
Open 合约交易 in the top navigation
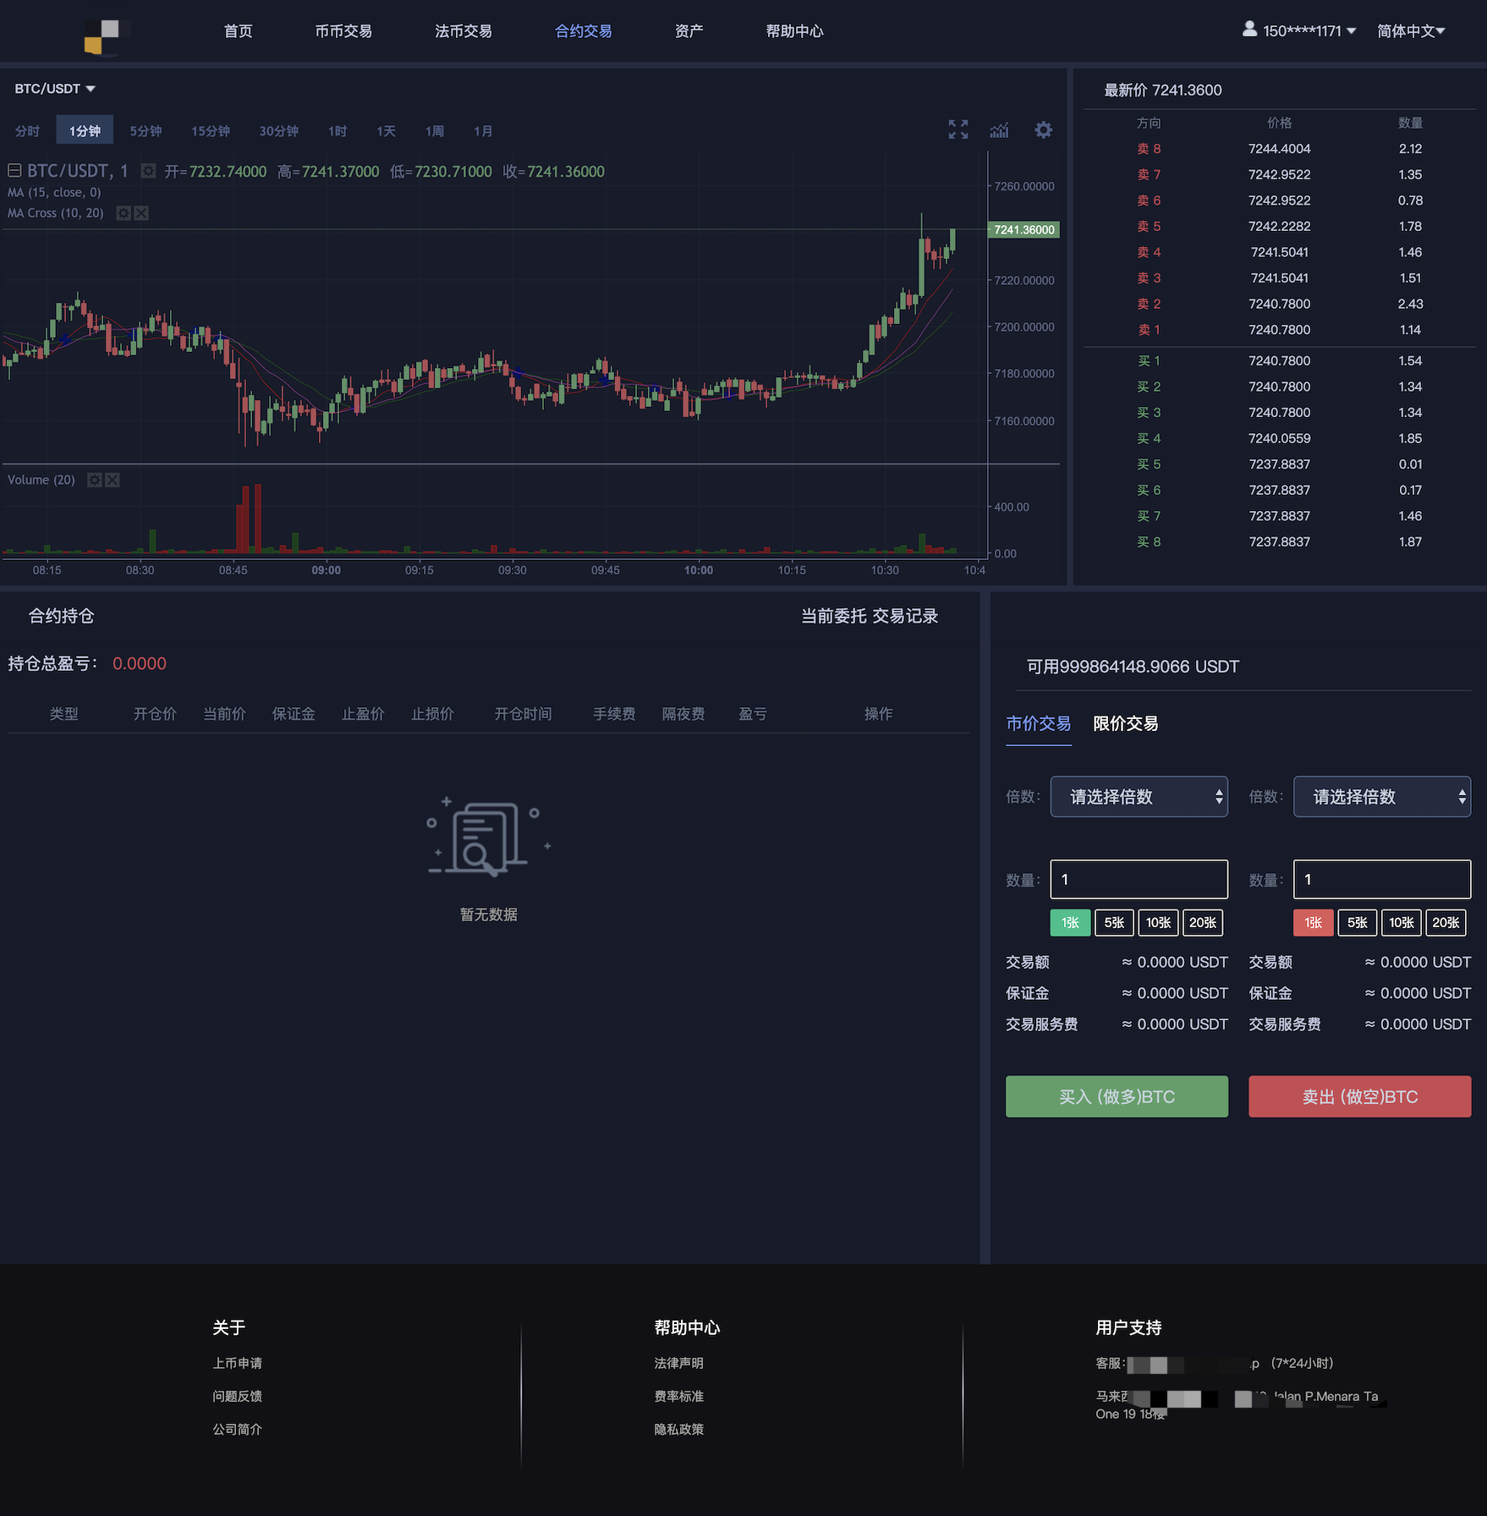[584, 31]
